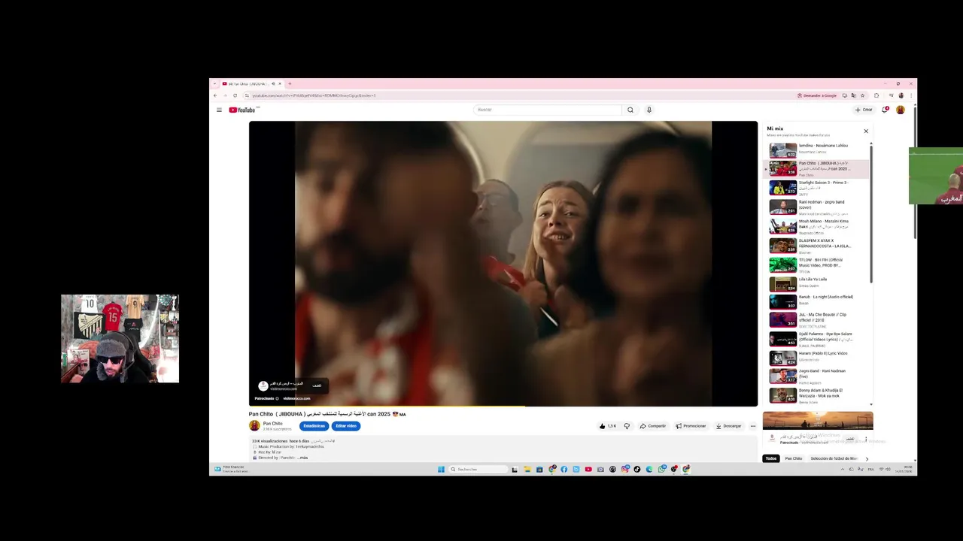Open Facebook from the taskbar

pyautogui.click(x=564, y=470)
